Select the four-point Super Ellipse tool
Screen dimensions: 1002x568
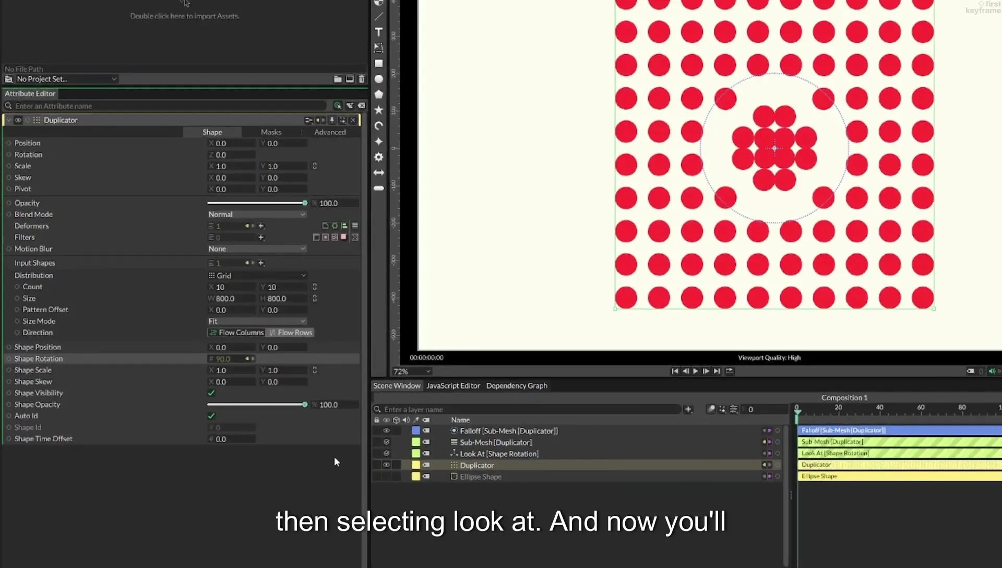[379, 141]
